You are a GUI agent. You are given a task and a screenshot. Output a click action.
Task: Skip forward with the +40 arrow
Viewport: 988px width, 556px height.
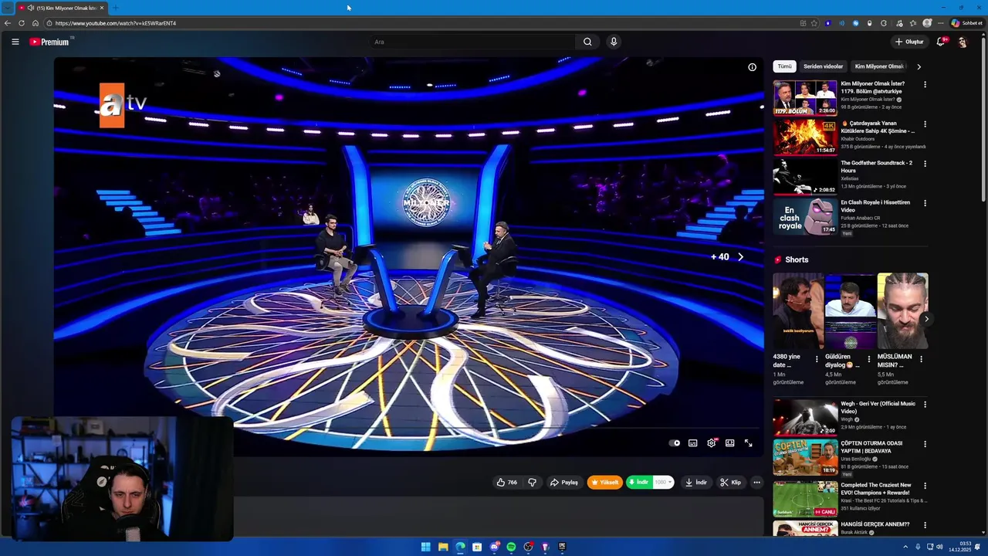740,257
